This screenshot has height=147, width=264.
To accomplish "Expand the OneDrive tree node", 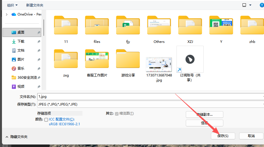I will (x=6, y=14).
